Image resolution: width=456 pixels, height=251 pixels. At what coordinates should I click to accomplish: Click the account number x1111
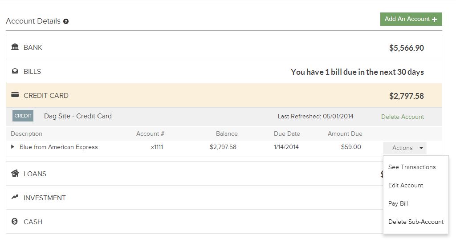coord(157,147)
